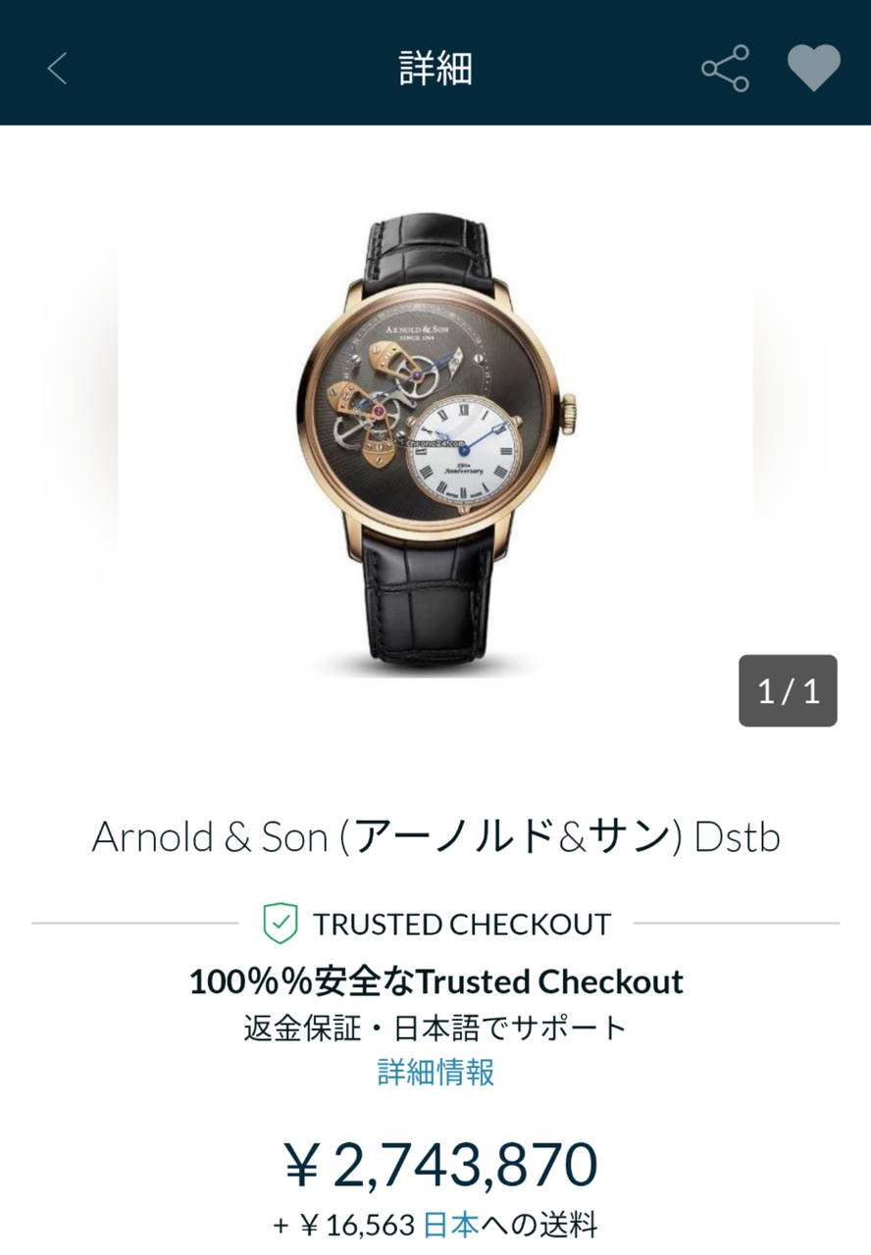Tap the への送料 shipping label
This screenshot has height=1255, width=871.
coord(539,1225)
